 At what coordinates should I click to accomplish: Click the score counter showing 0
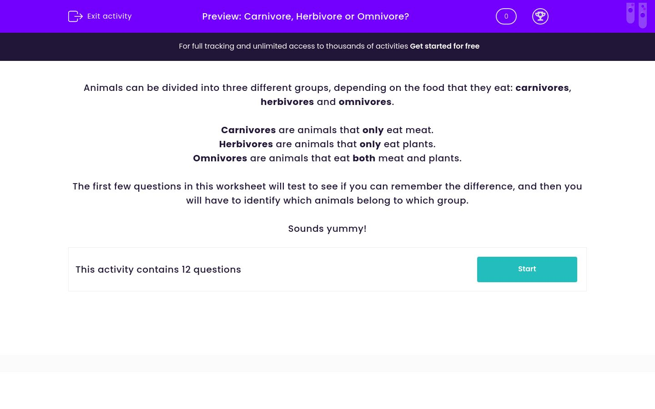506,16
